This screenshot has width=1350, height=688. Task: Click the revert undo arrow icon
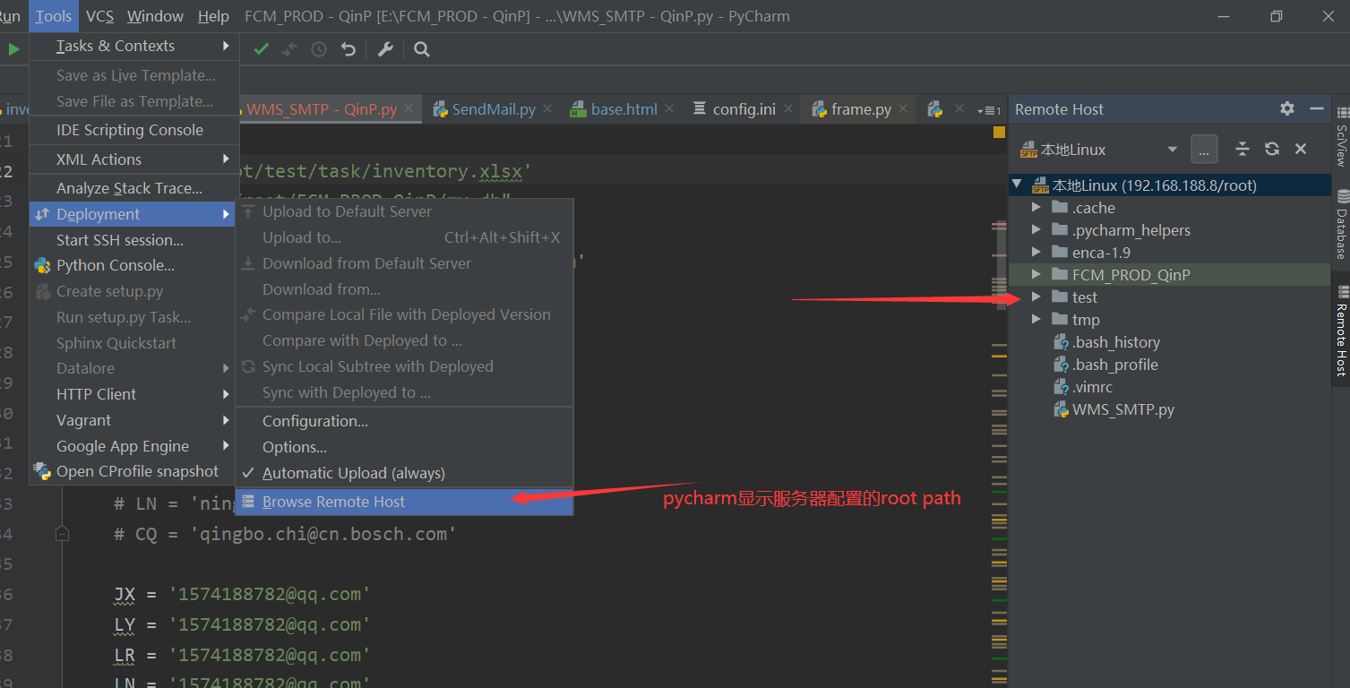(348, 49)
